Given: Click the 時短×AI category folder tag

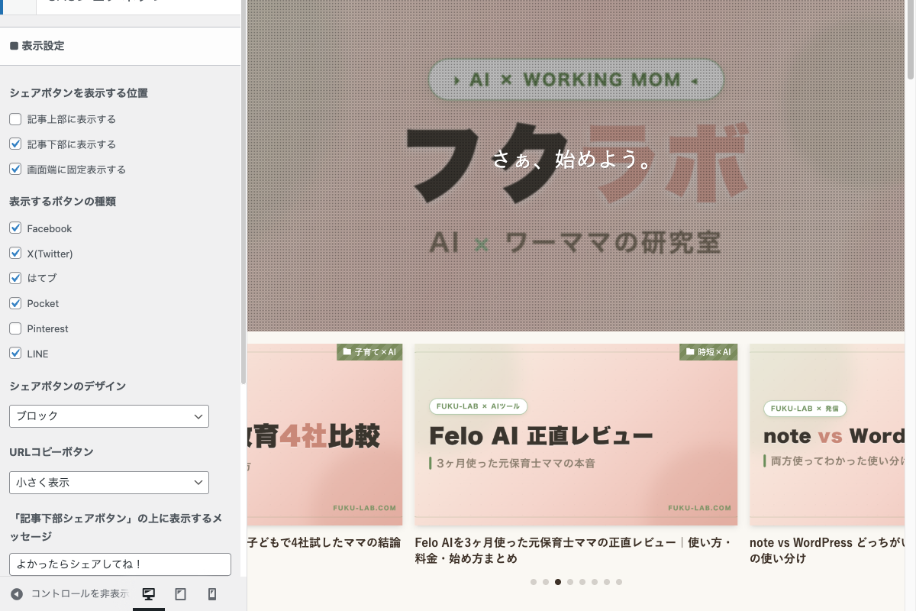Looking at the screenshot, I should click(708, 352).
